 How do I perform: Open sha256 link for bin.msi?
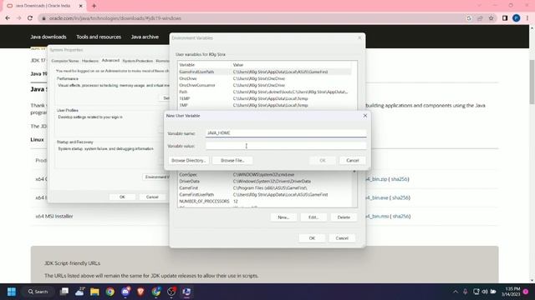point(401,217)
